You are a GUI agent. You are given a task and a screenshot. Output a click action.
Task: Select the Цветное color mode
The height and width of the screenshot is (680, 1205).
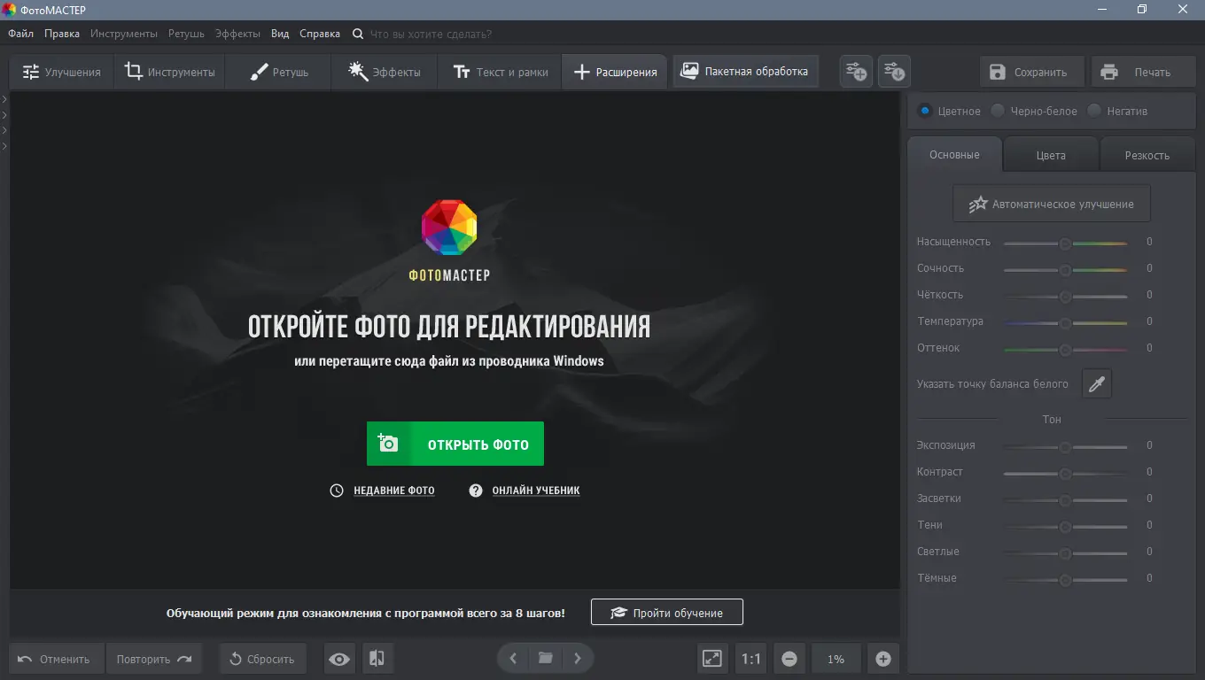950,111
